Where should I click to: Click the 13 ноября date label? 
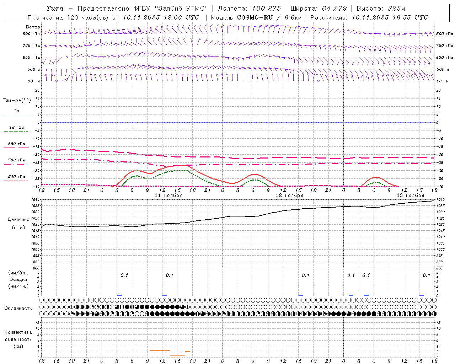point(410,195)
